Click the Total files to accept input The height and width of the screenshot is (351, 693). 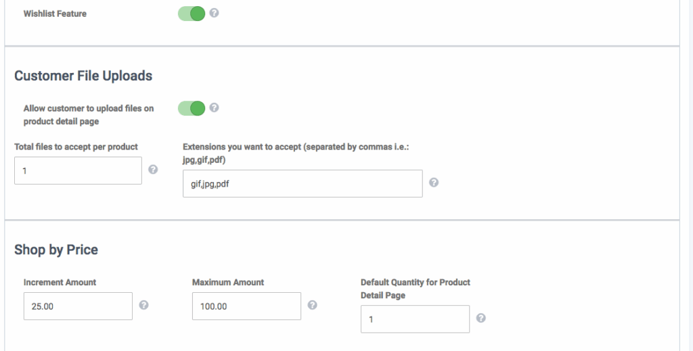point(78,170)
